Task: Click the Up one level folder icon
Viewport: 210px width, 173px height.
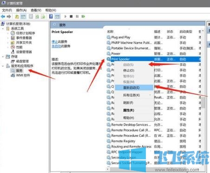Action: pyautogui.click(x=17, y=16)
